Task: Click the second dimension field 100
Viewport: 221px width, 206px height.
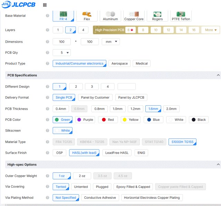Action: (x=90, y=42)
